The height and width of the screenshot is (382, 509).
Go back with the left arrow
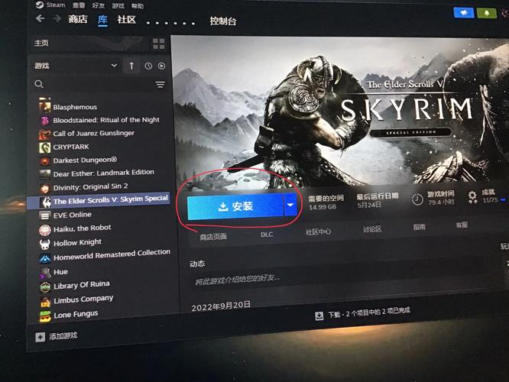[x=40, y=18]
